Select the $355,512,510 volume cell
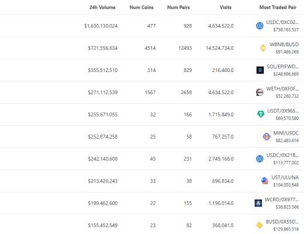 point(103,70)
